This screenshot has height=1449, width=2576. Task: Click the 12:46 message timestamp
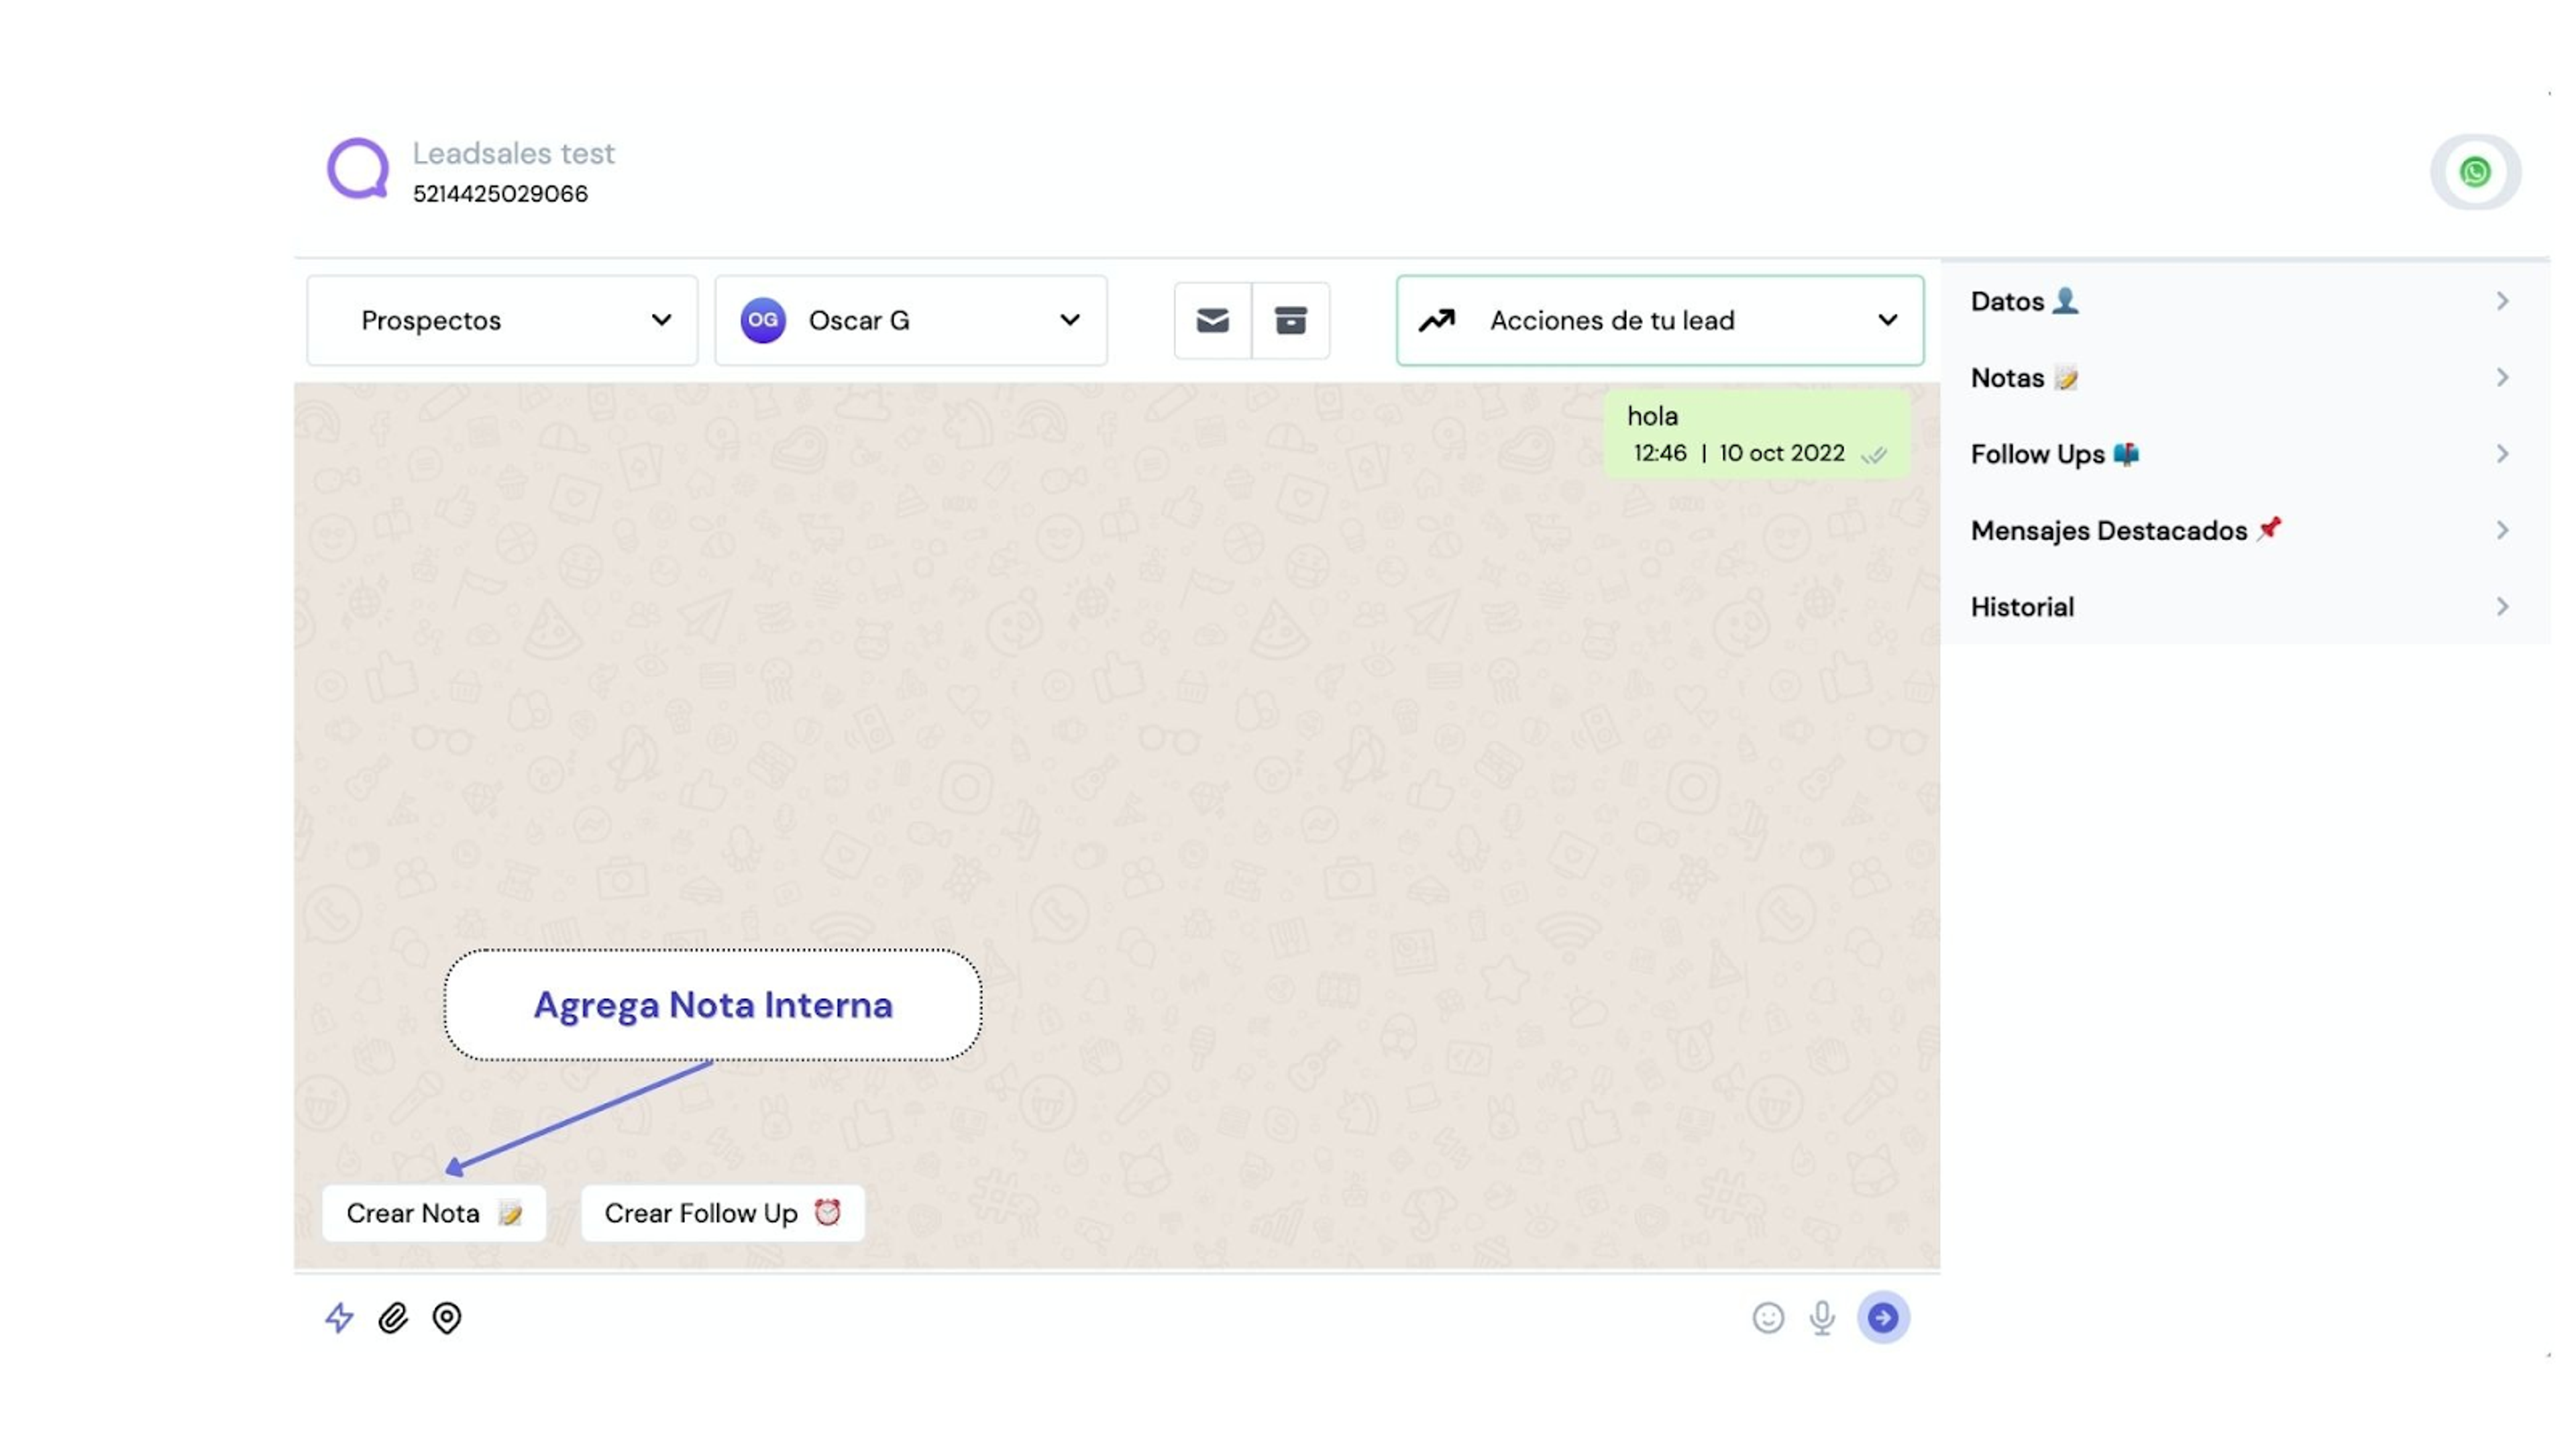tap(1660, 453)
